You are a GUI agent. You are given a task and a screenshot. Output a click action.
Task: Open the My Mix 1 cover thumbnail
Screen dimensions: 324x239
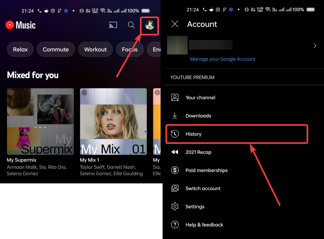113,121
